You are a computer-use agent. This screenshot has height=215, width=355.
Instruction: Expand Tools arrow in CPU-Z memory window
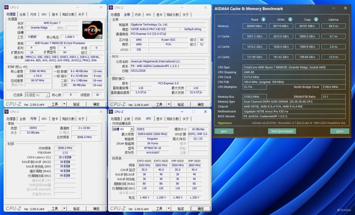64,208
